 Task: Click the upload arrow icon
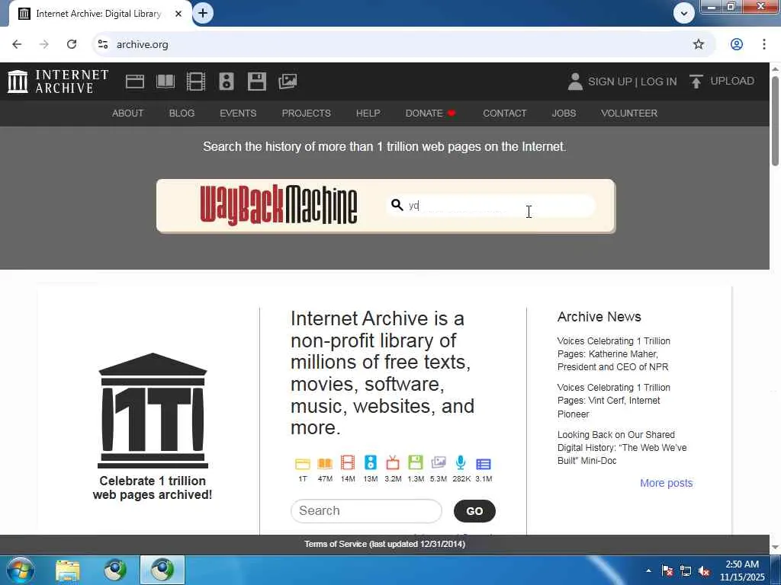point(696,81)
